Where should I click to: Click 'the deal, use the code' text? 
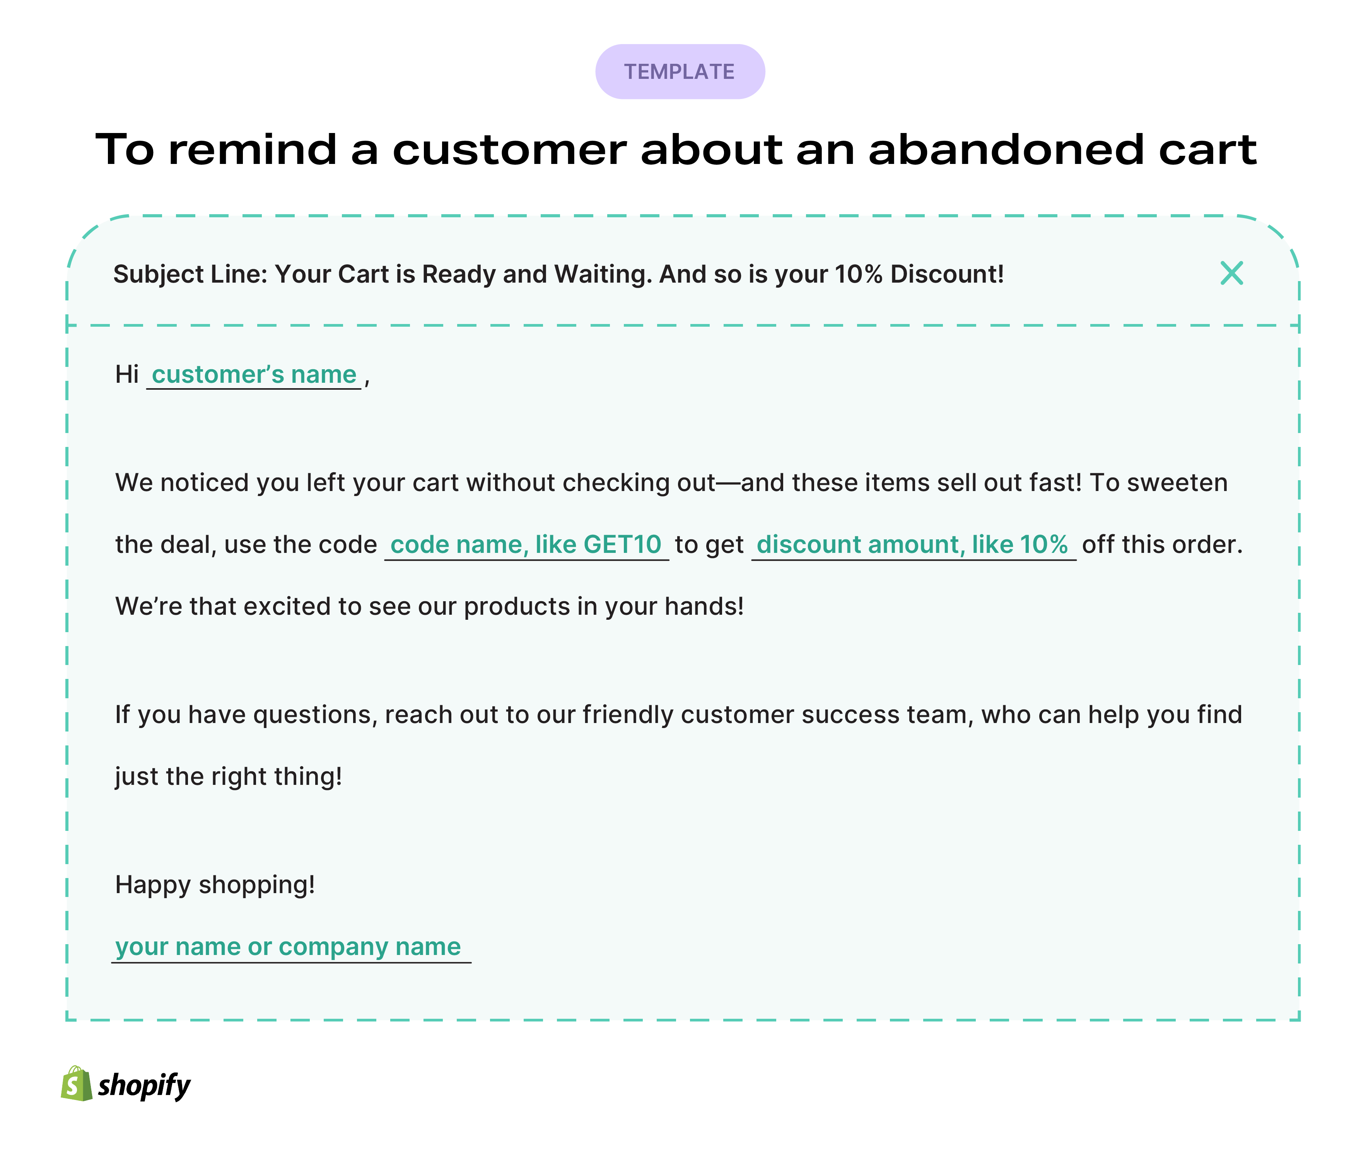246,545
